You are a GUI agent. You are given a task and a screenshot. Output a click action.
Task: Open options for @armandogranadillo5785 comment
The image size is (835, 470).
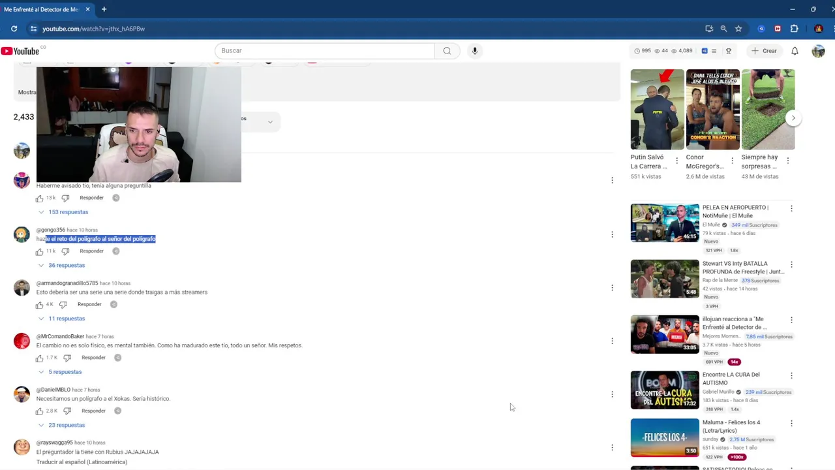click(612, 288)
